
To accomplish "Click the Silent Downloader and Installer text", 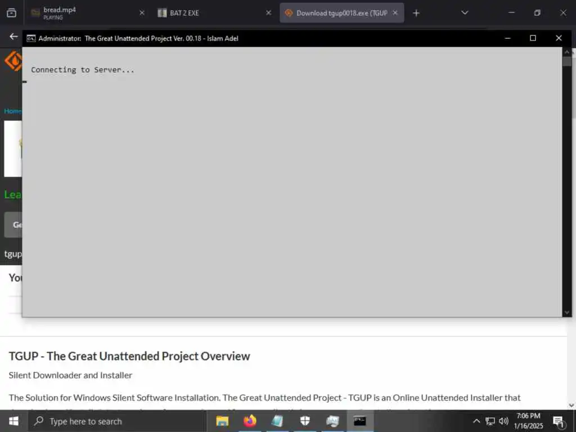I will pyautogui.click(x=70, y=375).
